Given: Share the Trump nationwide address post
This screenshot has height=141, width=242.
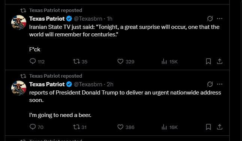Looking at the screenshot, I should 220,127.
